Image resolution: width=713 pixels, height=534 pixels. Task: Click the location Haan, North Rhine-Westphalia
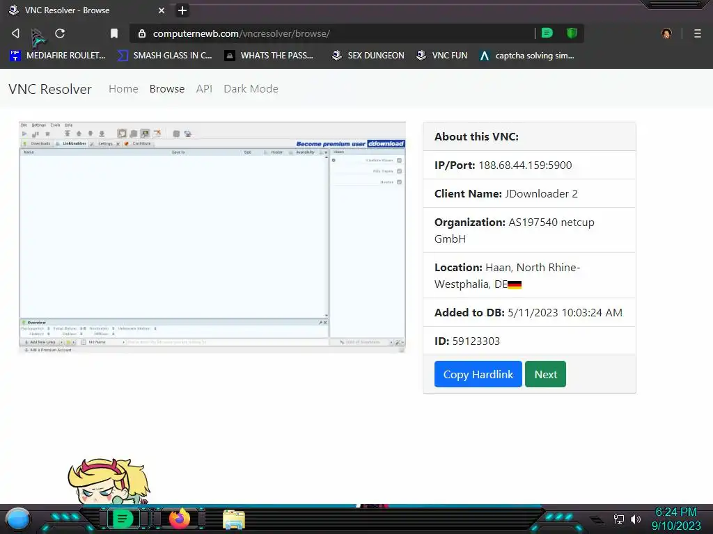pos(507,275)
